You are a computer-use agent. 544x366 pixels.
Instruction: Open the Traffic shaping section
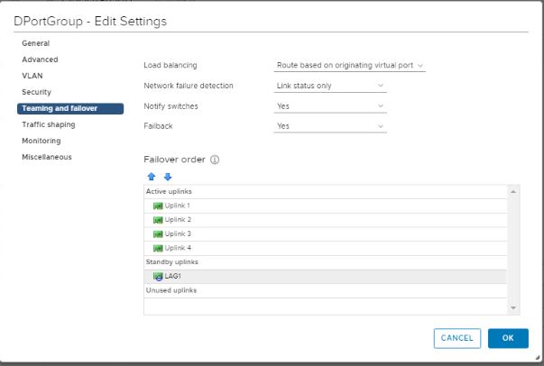[x=49, y=124]
